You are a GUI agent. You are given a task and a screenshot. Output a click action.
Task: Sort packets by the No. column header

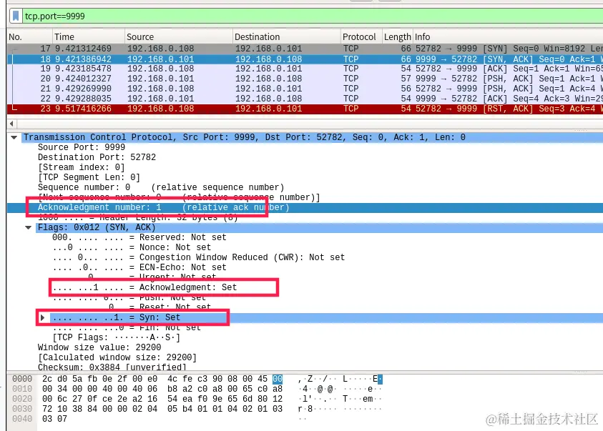[29, 37]
